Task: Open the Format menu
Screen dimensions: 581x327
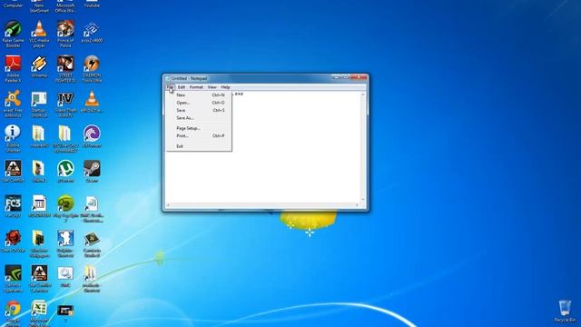Action: [196, 87]
